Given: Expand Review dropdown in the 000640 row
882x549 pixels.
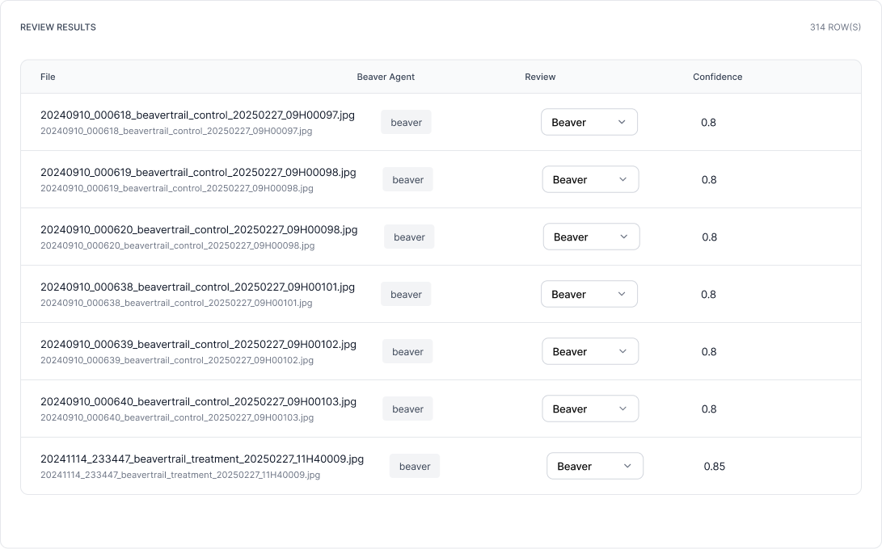Looking at the screenshot, I should click(590, 409).
